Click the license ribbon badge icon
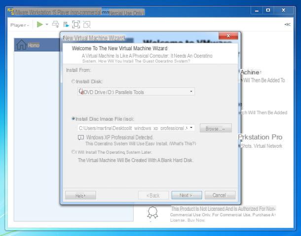This screenshot has width=301, height=236. click(x=152, y=212)
